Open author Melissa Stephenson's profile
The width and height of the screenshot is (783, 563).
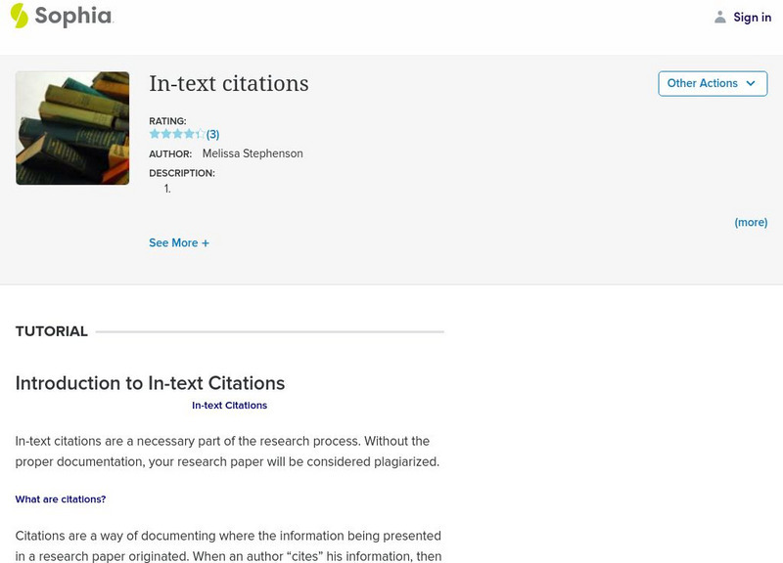(253, 153)
